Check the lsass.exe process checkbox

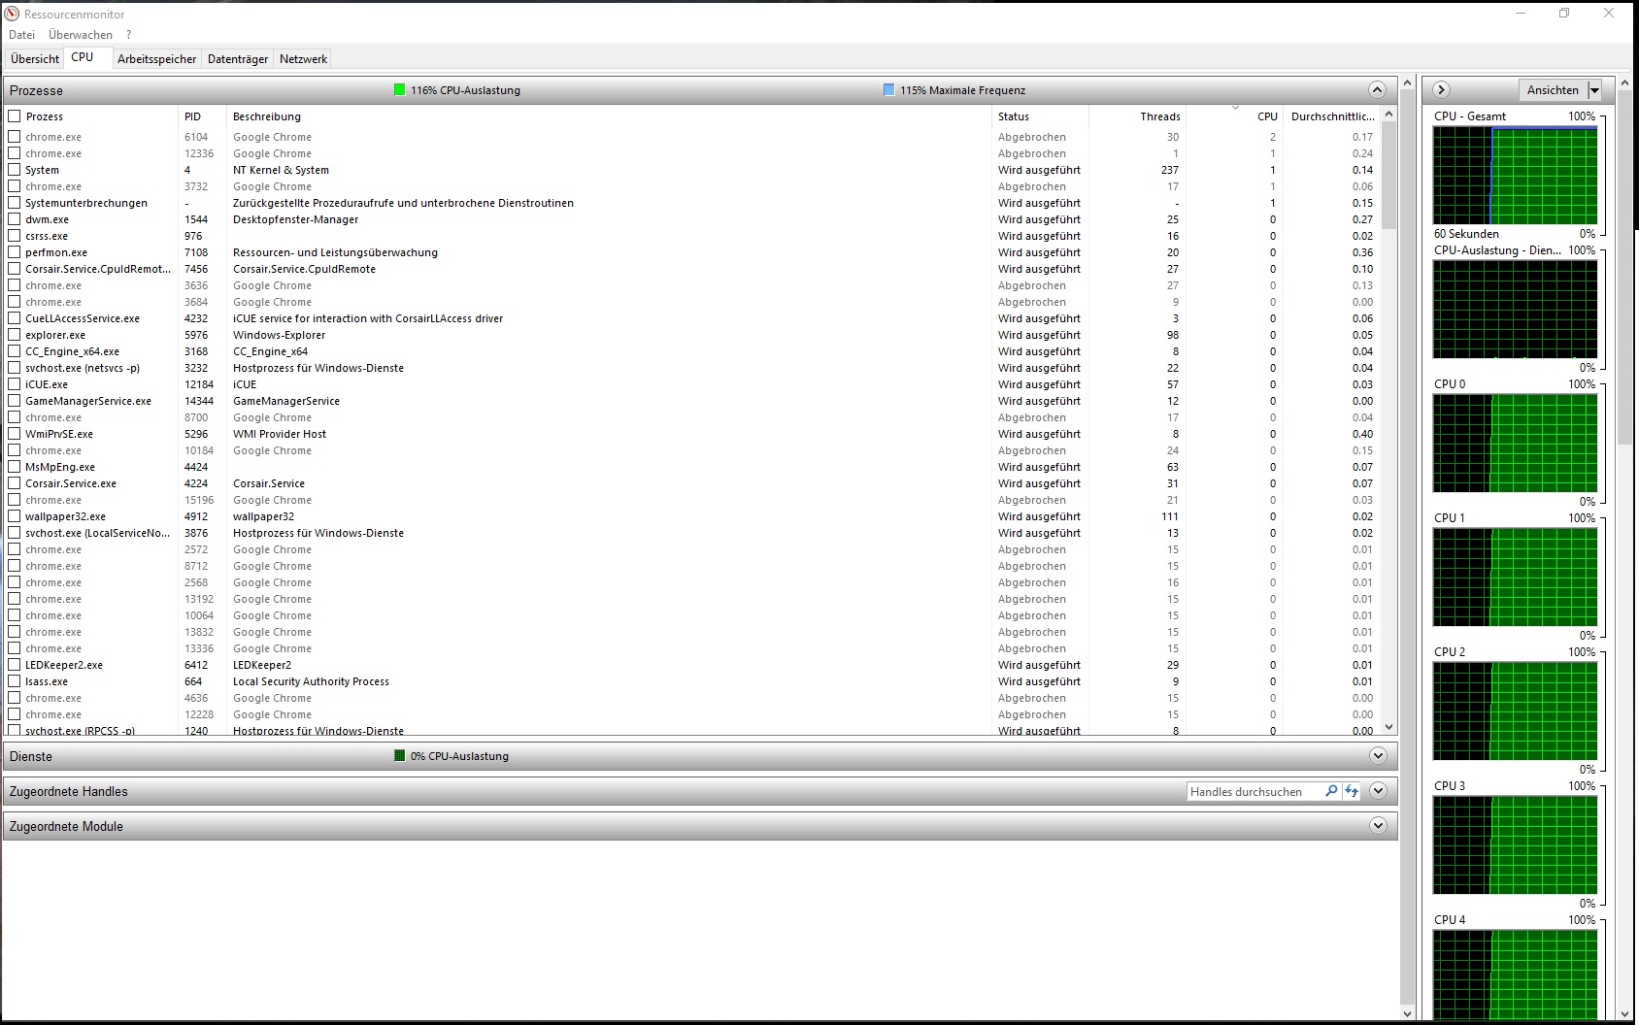tap(14, 681)
